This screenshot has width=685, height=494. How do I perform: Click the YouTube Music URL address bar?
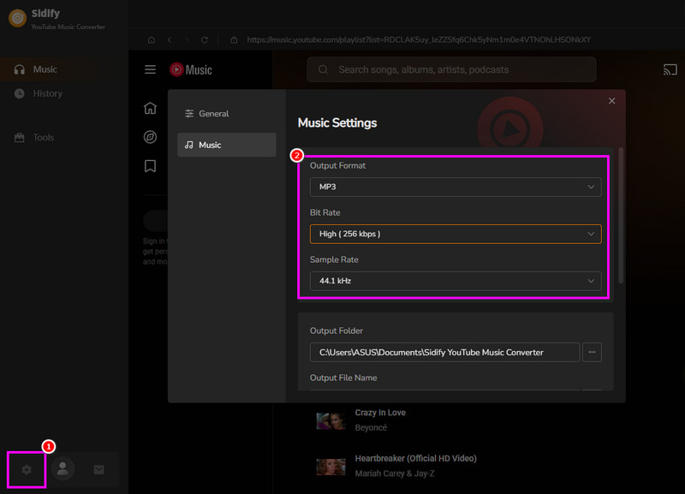pyautogui.click(x=419, y=39)
